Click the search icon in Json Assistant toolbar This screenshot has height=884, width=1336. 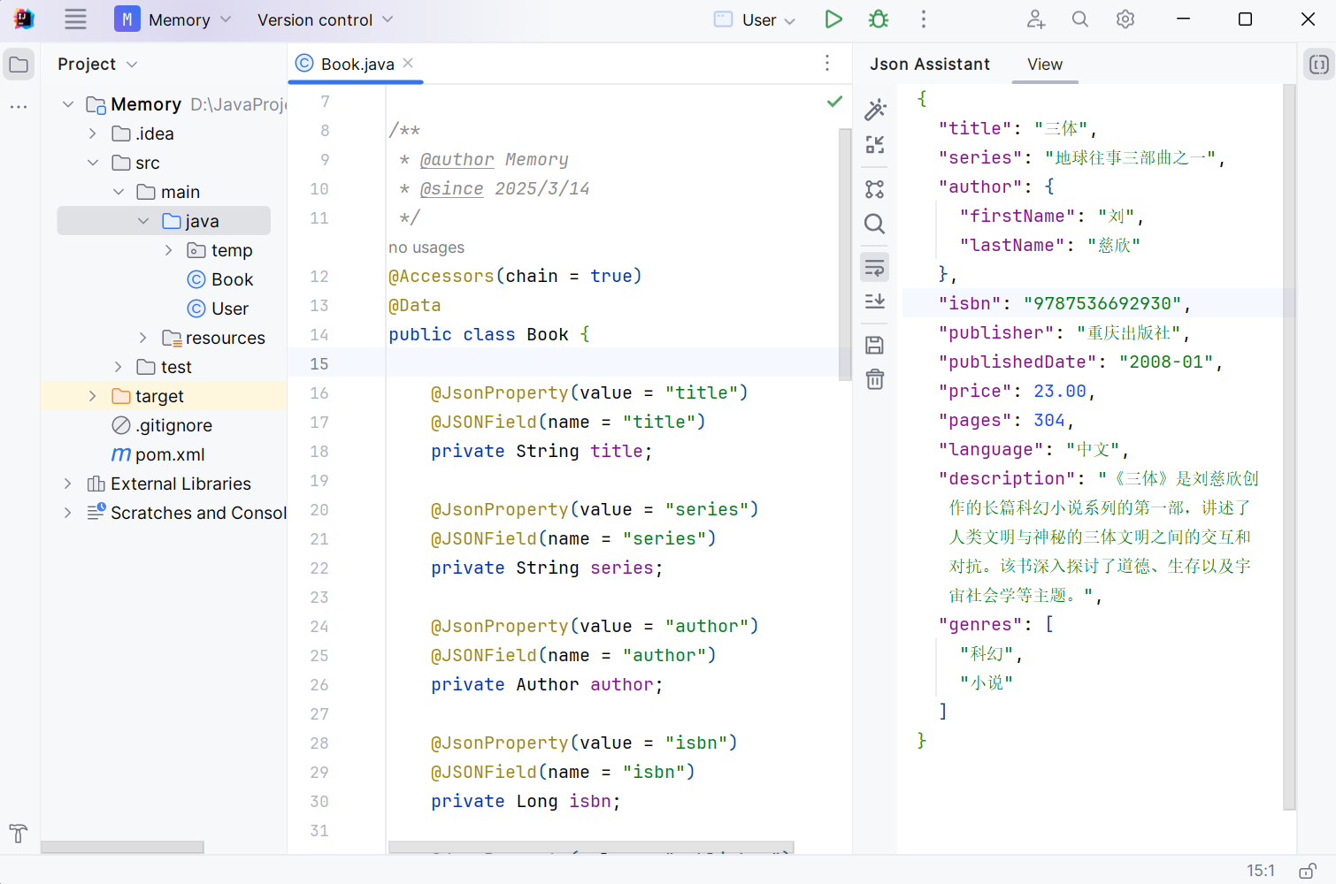[x=875, y=225]
